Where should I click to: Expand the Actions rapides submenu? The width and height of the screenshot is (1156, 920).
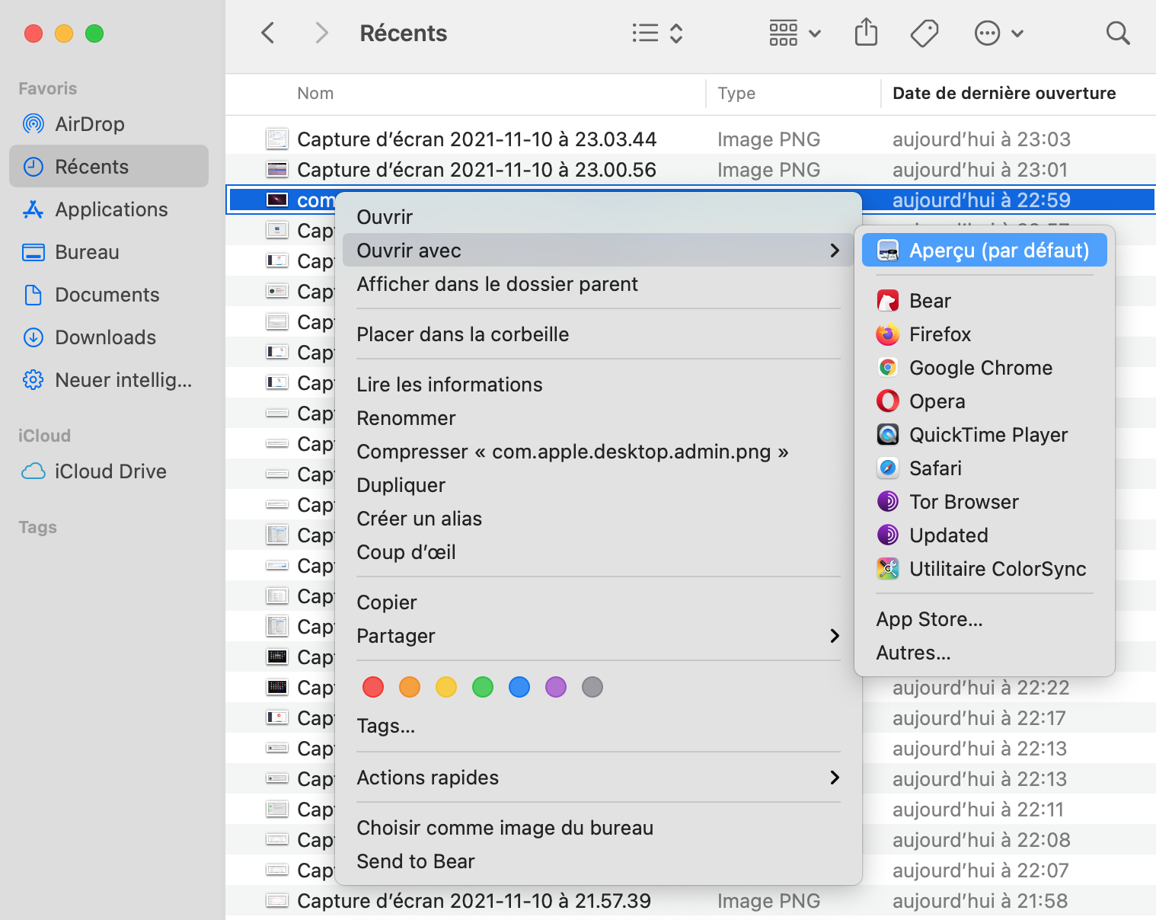coord(598,778)
